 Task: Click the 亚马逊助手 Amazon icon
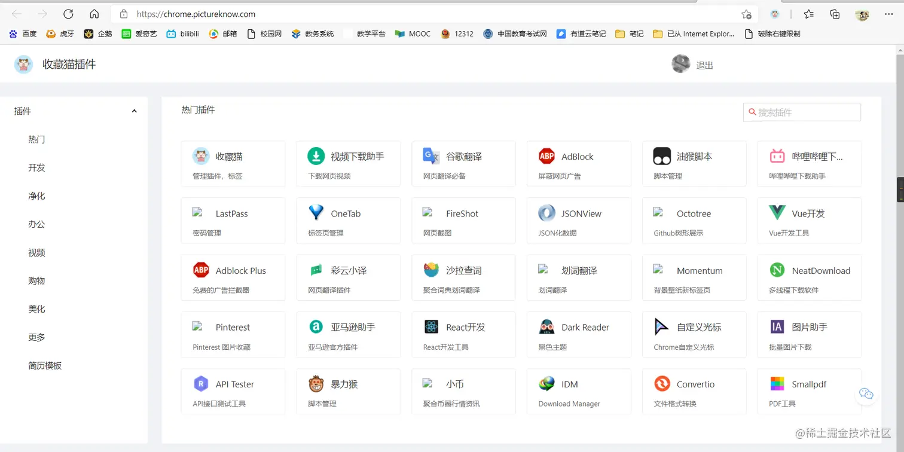(x=316, y=327)
